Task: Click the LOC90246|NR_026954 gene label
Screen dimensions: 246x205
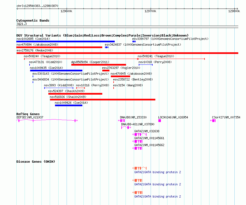Action: [x=173, y=117]
